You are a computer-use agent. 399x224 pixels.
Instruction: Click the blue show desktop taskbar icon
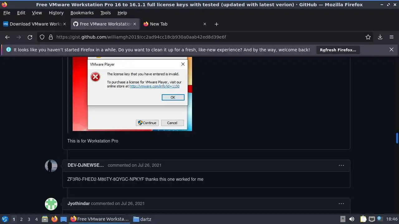64,219
